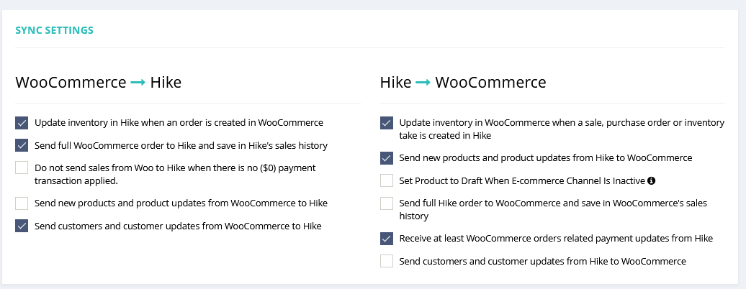Screen dimensions: 746x289
Task: Uncheck Send full WooCommerce order to Hike
Action: click(x=22, y=145)
